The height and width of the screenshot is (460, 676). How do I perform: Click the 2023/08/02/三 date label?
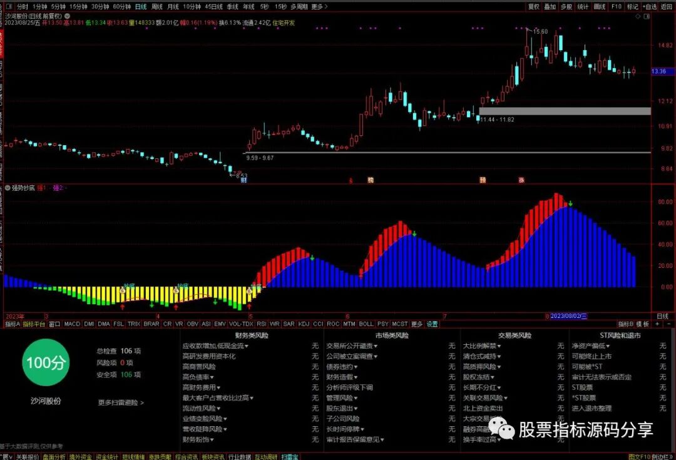coord(568,316)
